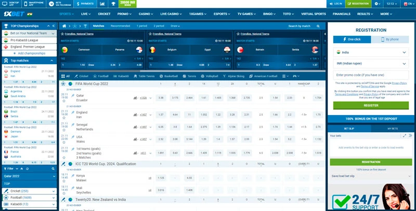The image size is (416, 211).
Task: Open the Casino menu
Action: (146, 14)
